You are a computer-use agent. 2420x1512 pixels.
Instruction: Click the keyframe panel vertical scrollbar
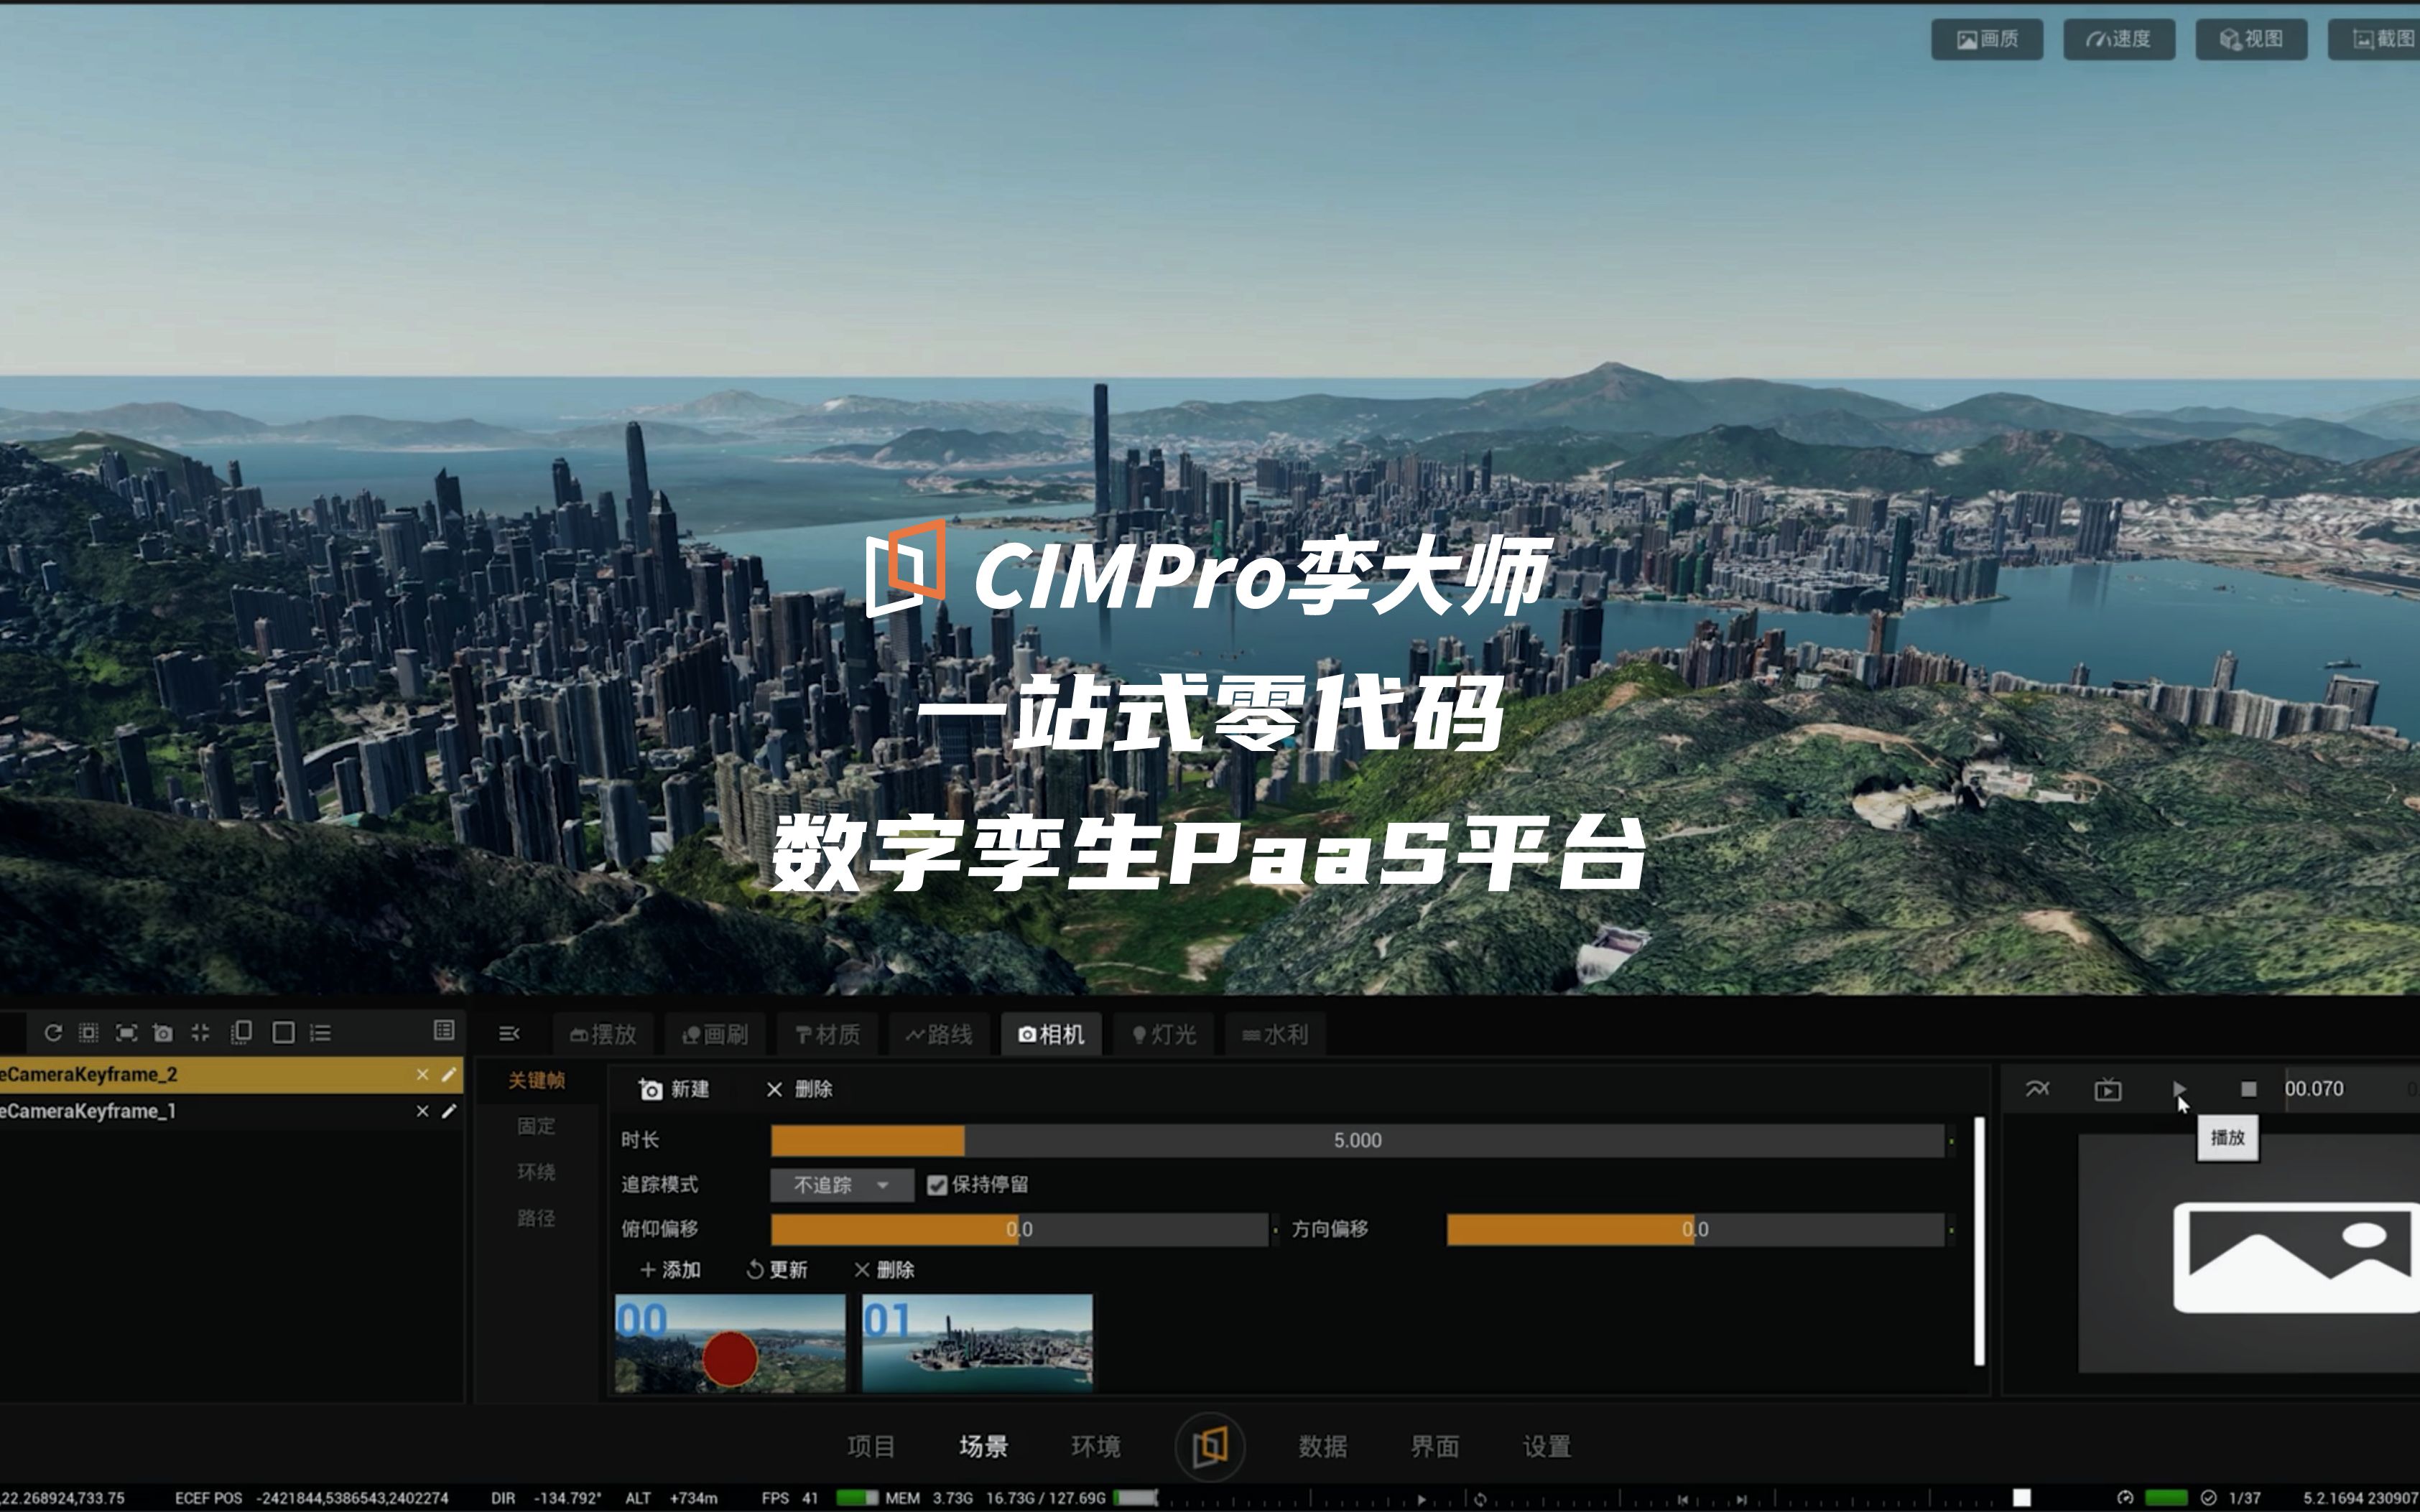pos(1979,1242)
